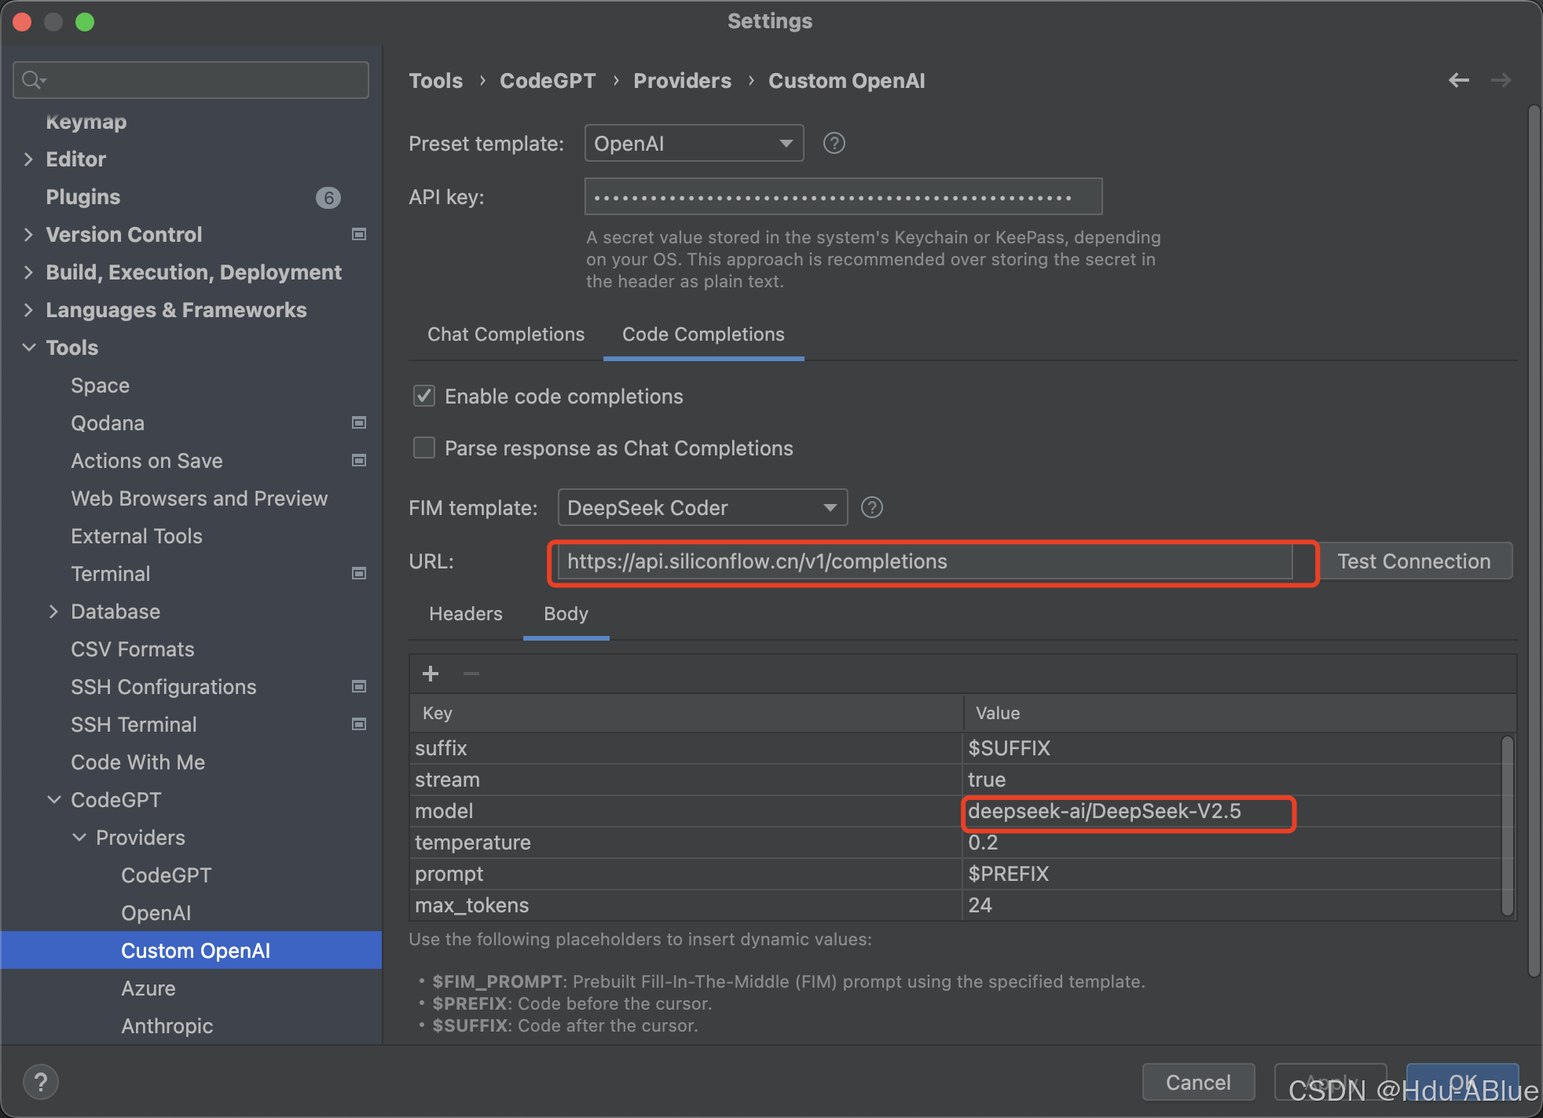Click the plus icon to add body row
The width and height of the screenshot is (1543, 1118).
pyautogui.click(x=431, y=674)
